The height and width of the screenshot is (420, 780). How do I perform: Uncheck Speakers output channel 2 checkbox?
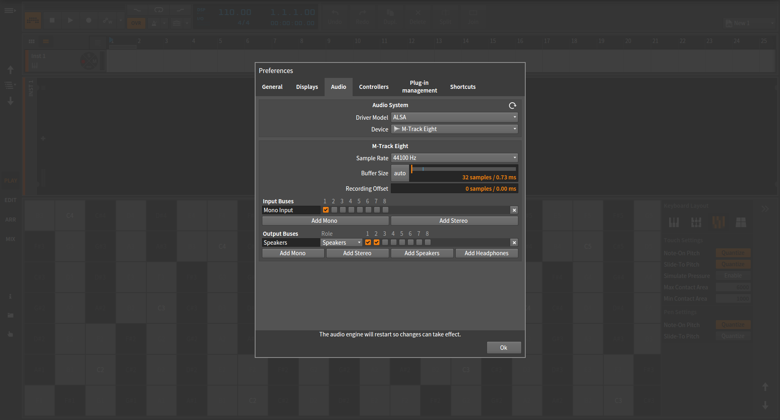click(x=377, y=243)
